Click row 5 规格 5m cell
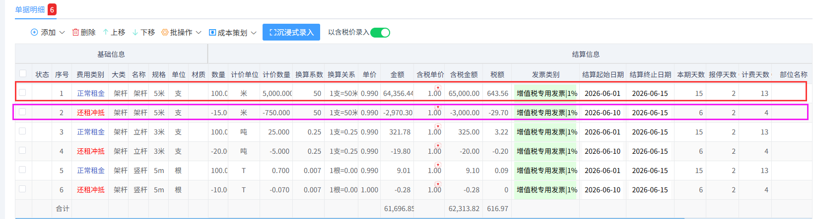This screenshot has height=219, width=813. [159, 170]
